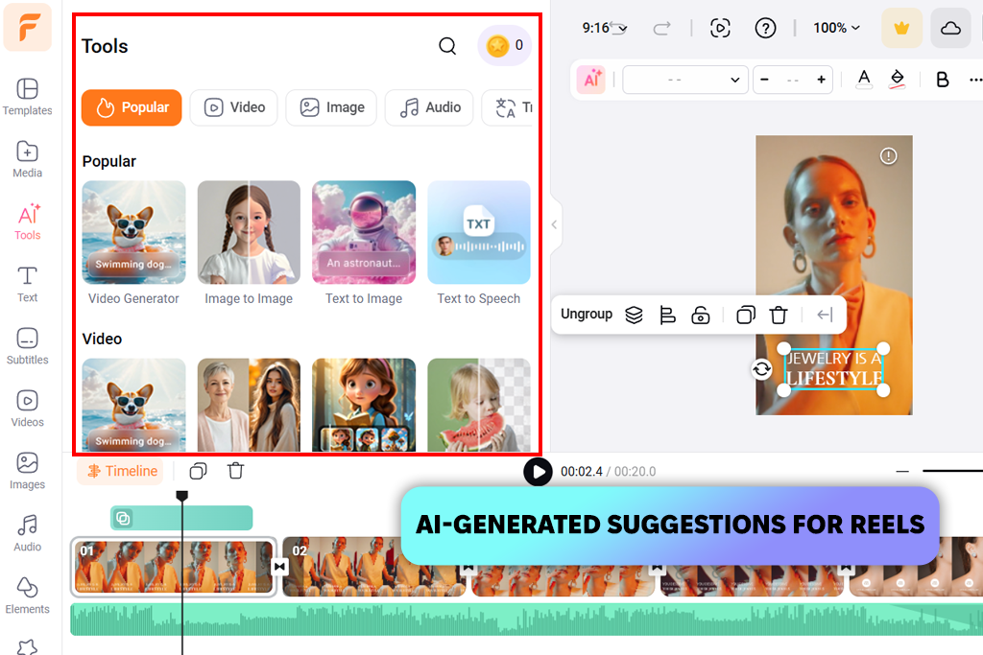Open the Image to Image tool
Screen dimensions: 983x655
pos(249,243)
